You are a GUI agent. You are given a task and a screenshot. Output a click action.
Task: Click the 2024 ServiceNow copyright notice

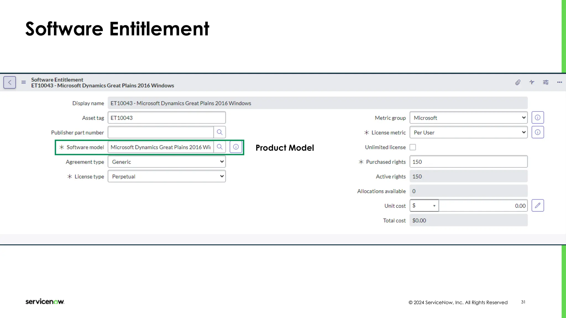pos(458,302)
